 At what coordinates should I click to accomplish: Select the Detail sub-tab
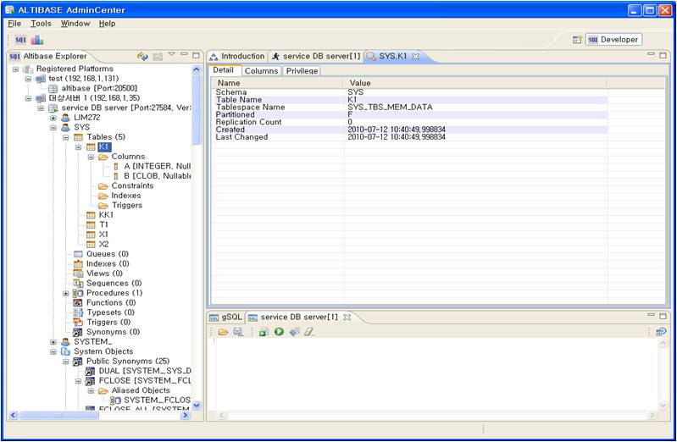click(x=223, y=70)
